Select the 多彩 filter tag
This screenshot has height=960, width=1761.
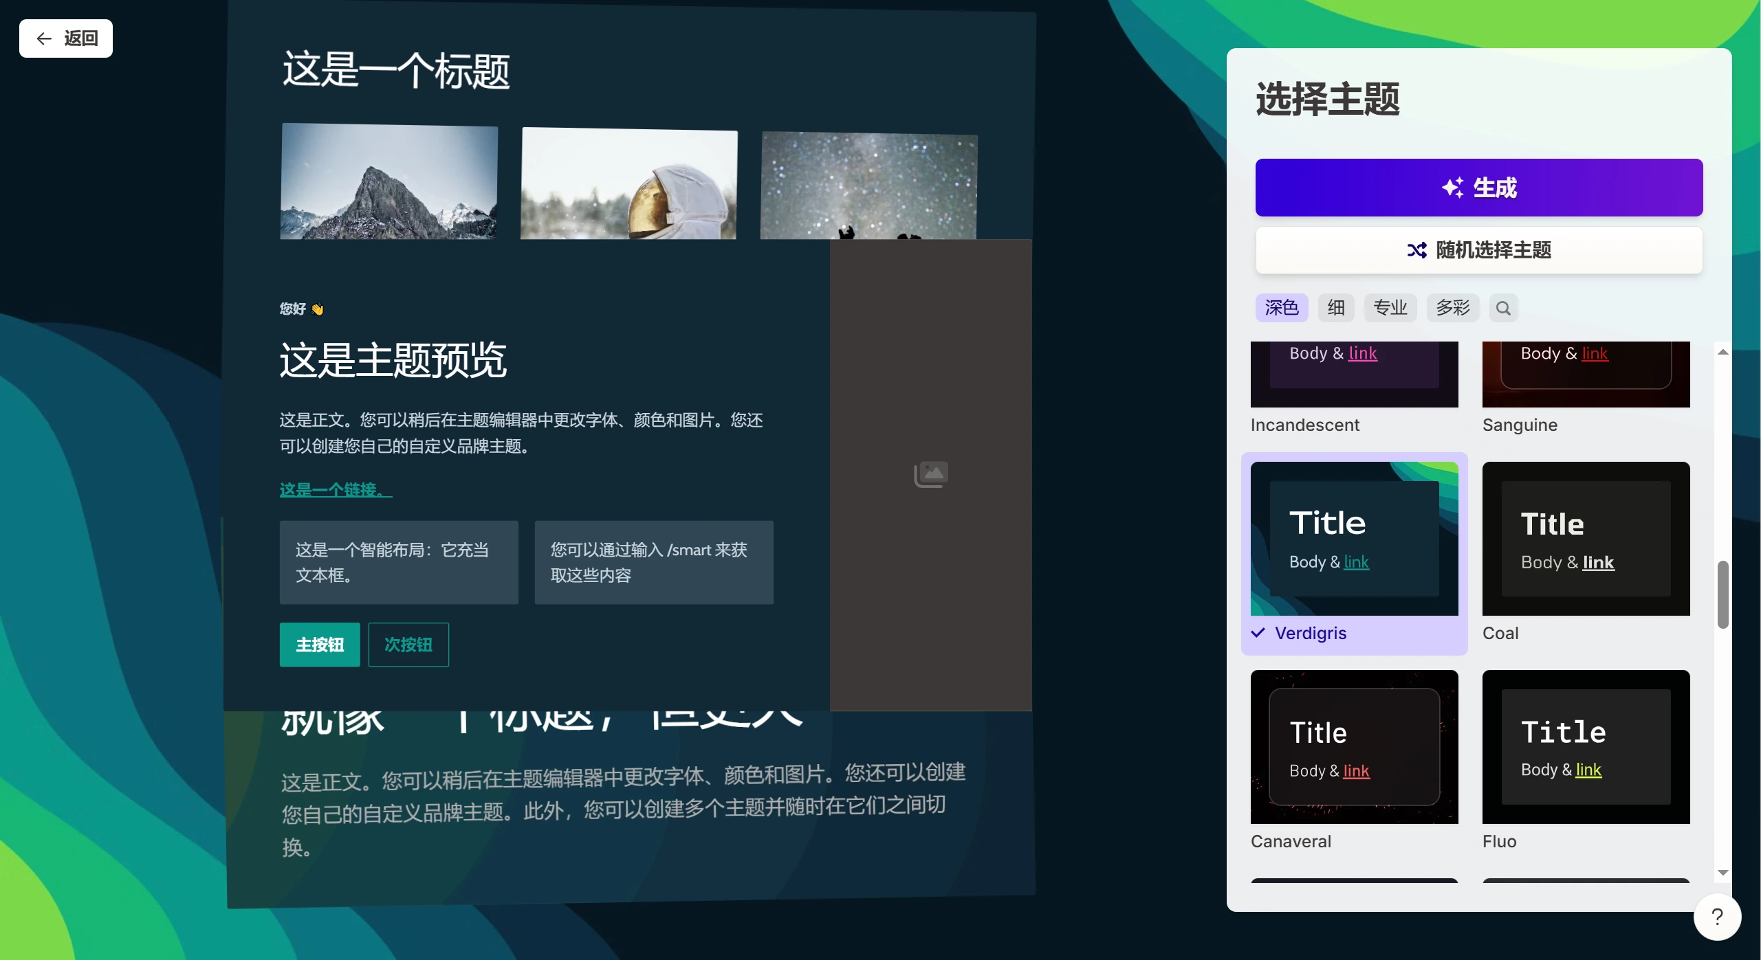(1452, 308)
